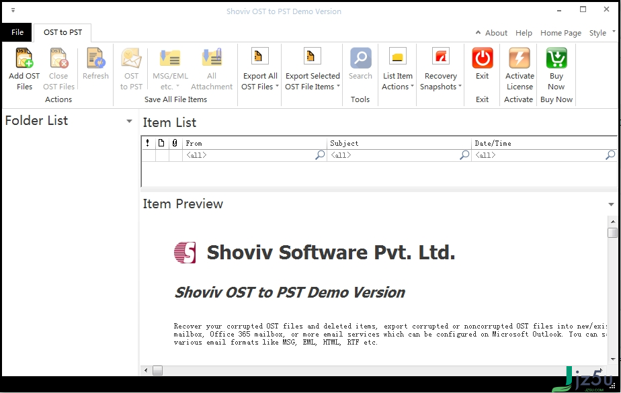Expand the MSG/EML etc. dropdown arrow
Screen dimensions: 621x393
[178, 86]
